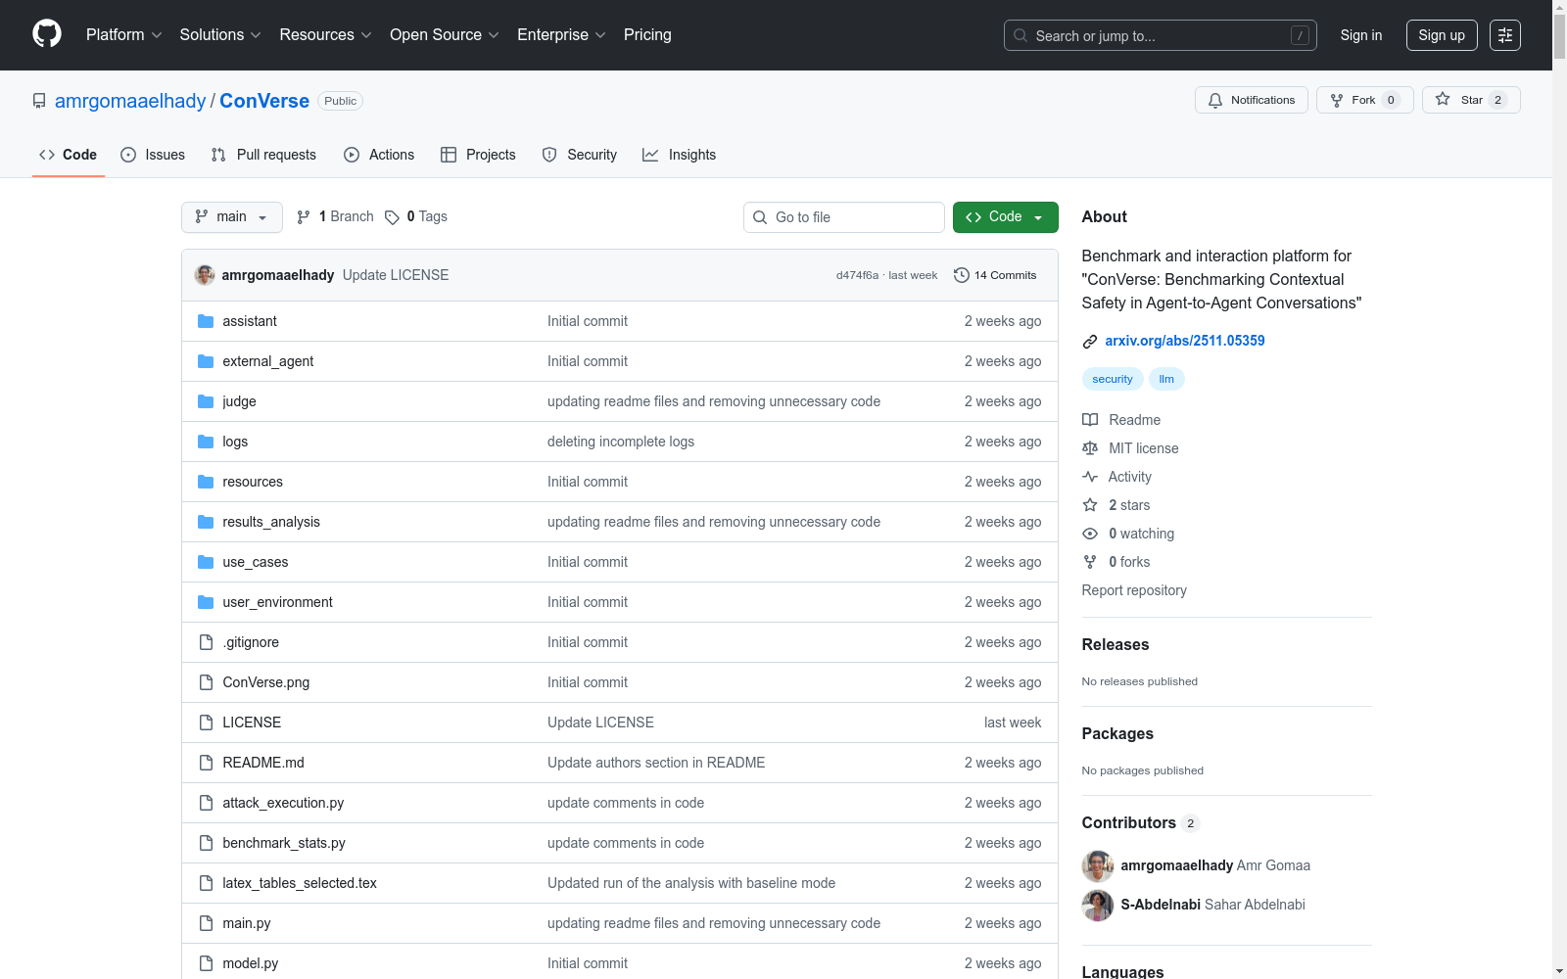Click the LICENSE file icon
Viewport: 1567px width, 979px height.
(206, 723)
